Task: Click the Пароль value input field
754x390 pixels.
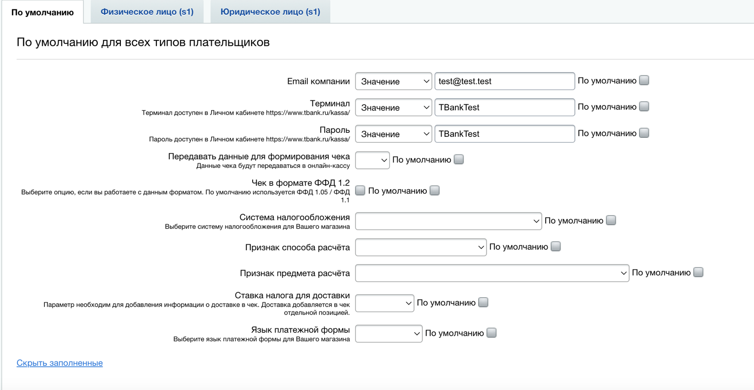Action: [504, 134]
